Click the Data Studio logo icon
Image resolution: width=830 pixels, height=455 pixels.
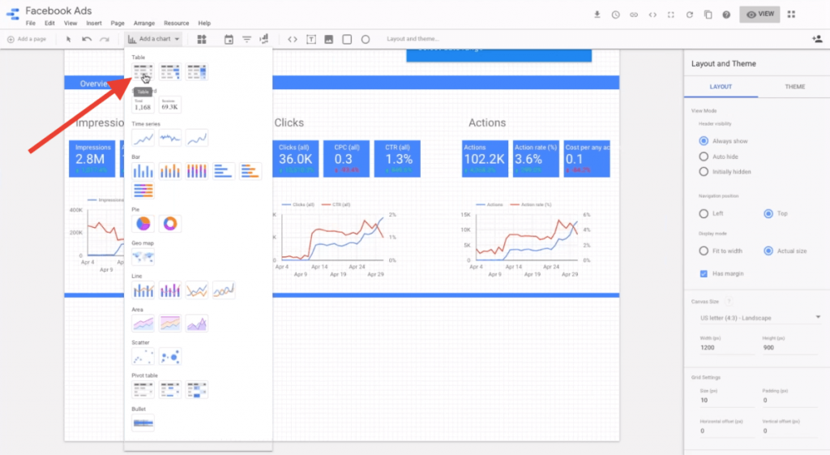click(x=13, y=15)
